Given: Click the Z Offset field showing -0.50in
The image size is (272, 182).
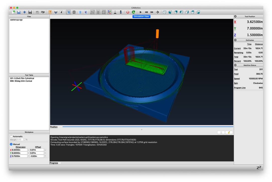Looking at the screenshot, I should (37, 156).
